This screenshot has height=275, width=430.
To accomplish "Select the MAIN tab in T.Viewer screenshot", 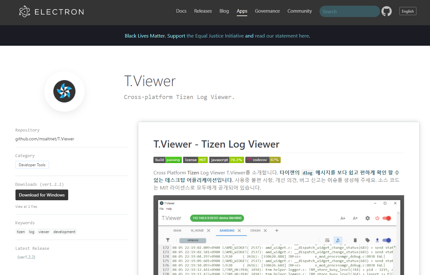I will [x=177, y=231].
